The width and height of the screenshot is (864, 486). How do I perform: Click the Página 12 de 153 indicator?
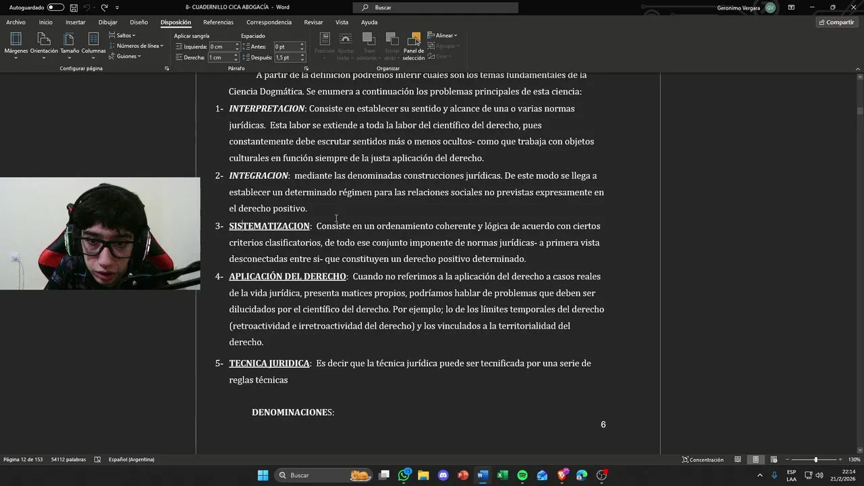tap(23, 460)
